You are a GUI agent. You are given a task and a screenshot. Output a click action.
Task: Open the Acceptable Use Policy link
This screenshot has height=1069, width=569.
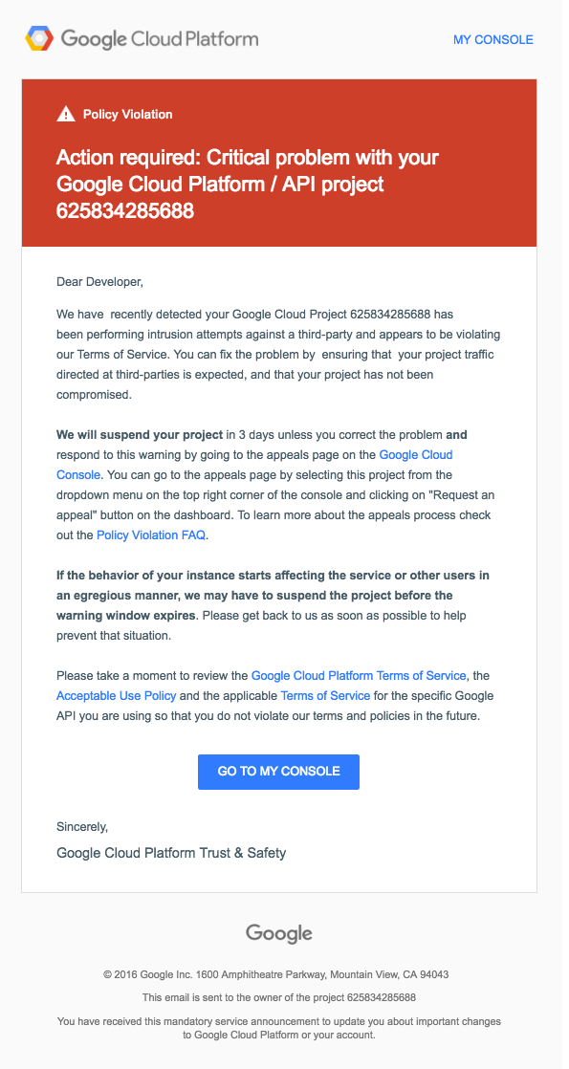click(116, 696)
